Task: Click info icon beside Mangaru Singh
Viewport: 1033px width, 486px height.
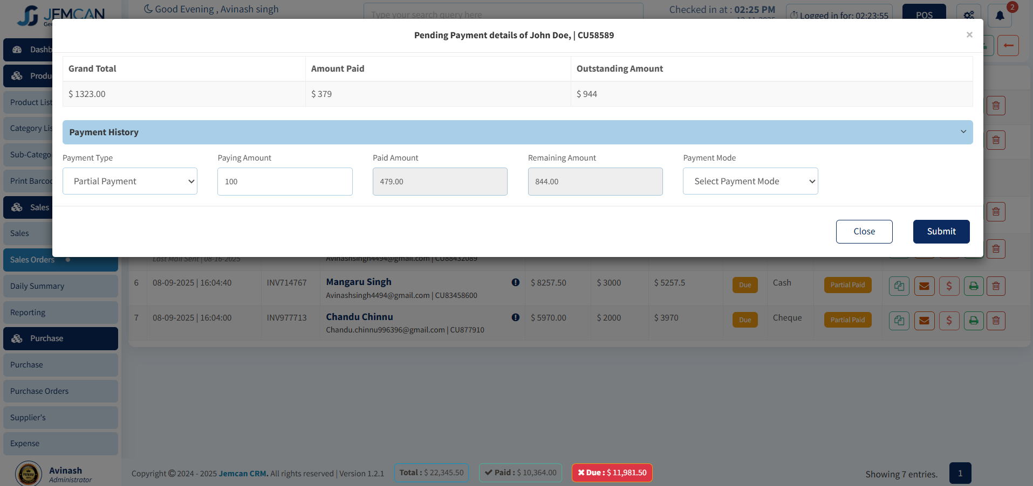Action: [x=515, y=282]
